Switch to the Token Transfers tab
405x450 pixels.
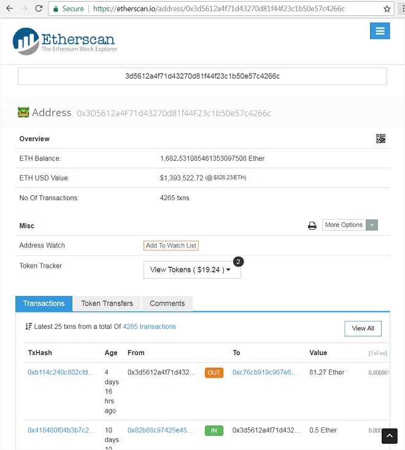click(107, 304)
